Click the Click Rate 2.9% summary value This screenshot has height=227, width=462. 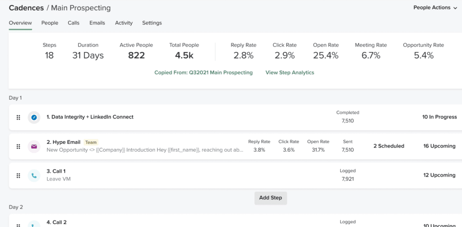[x=285, y=56]
